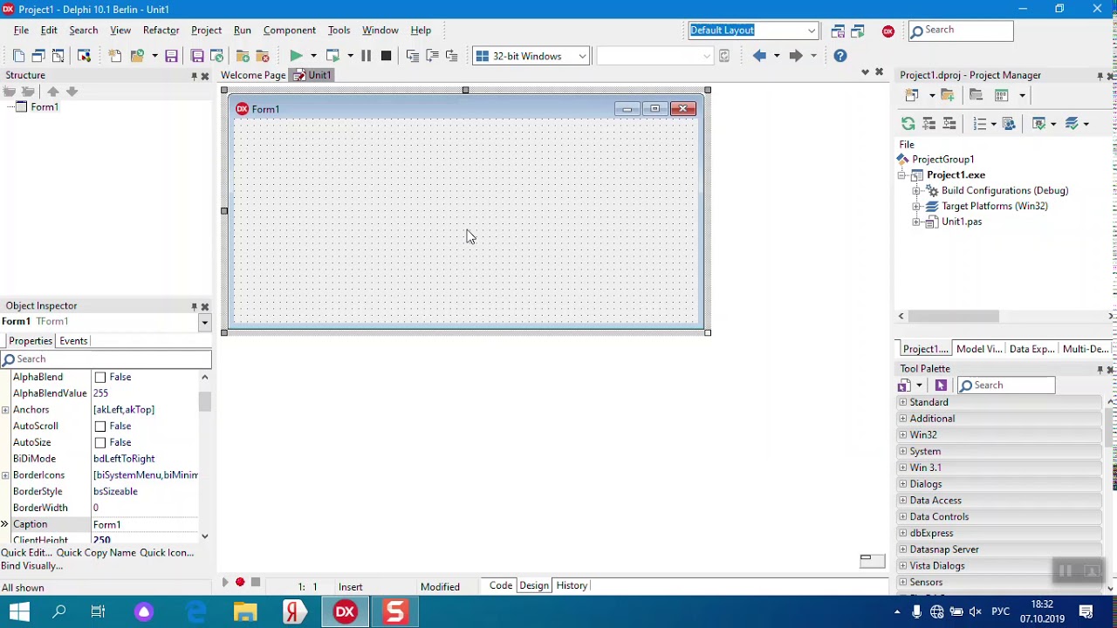1117x628 pixels.
Task: Click the Object Inspector search field
Action: (106, 359)
